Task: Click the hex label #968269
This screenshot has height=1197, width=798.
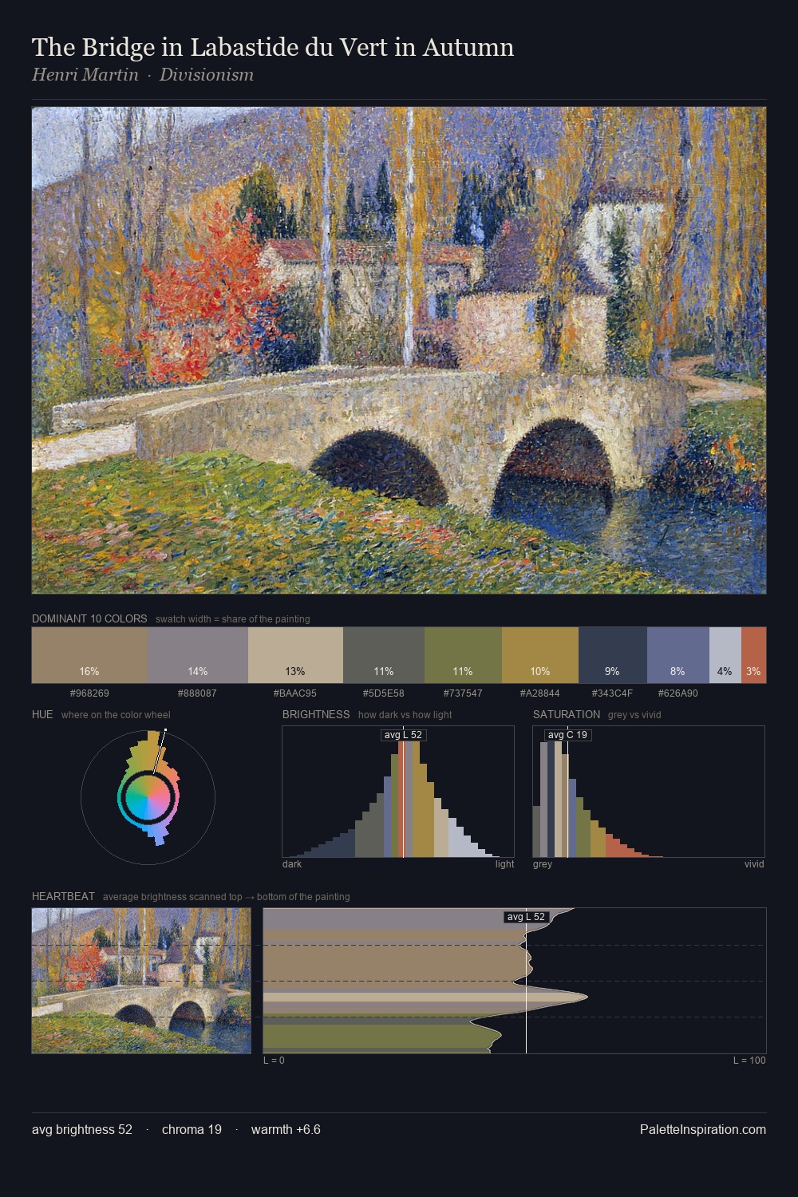Action: tap(89, 693)
